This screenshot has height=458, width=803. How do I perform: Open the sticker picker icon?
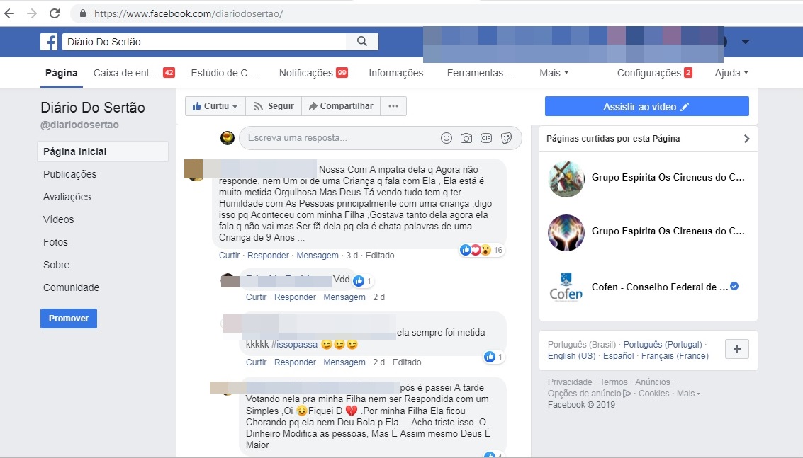[x=507, y=138]
